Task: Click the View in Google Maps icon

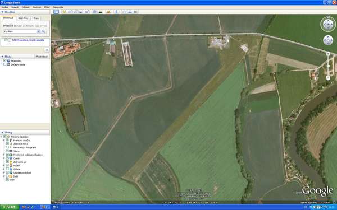Action: point(135,12)
